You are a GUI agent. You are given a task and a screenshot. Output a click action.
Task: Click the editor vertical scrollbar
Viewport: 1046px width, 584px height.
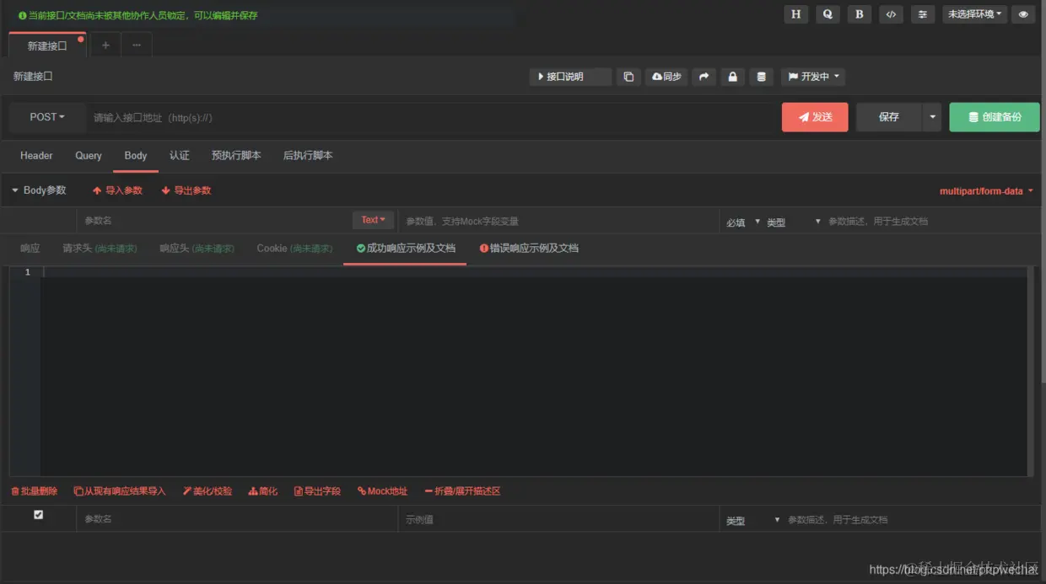[1030, 371]
